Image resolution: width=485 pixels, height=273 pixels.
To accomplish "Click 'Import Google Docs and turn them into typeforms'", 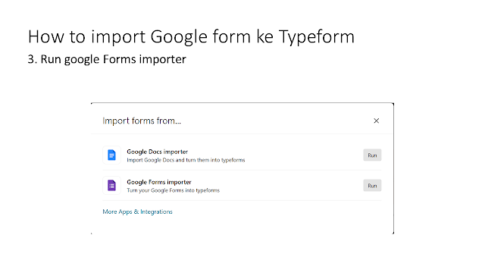I will [186, 160].
